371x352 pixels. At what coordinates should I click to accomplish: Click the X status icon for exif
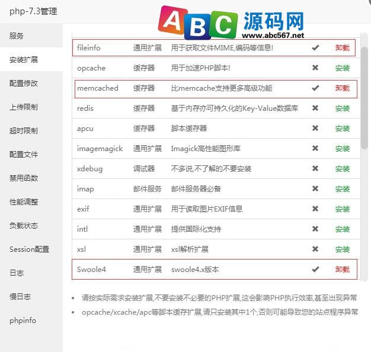tap(315, 209)
